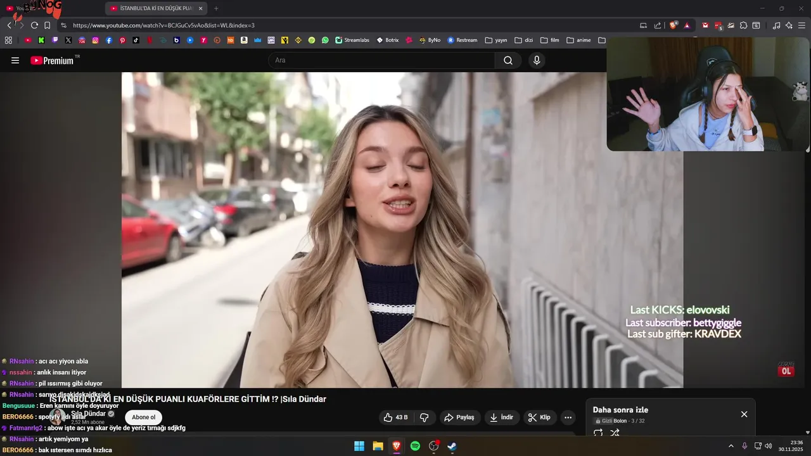The width and height of the screenshot is (811, 456).
Task: Open the Restream bookmark
Action: click(x=463, y=40)
